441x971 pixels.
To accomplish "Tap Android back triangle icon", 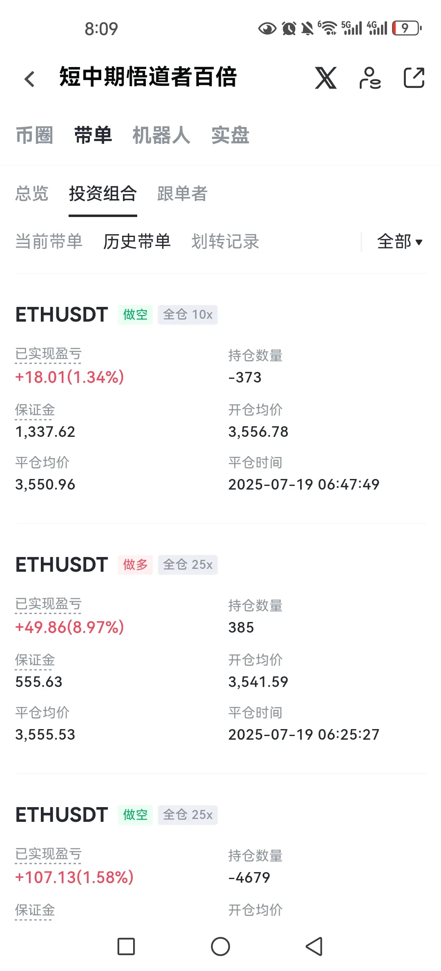I will pos(314,946).
